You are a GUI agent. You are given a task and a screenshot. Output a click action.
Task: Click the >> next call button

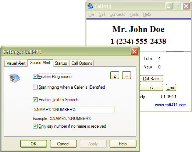(x=152, y=88)
